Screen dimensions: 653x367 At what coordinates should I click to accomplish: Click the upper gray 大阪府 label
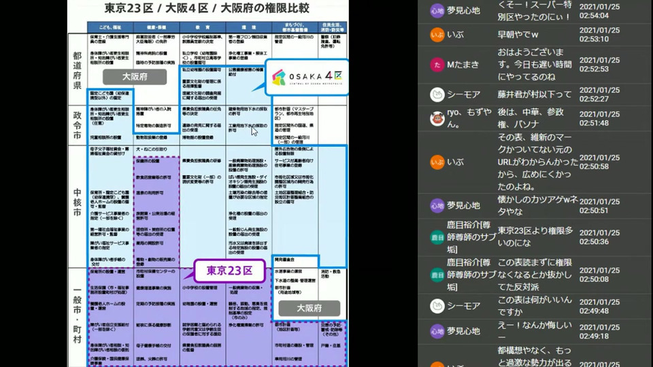click(135, 77)
